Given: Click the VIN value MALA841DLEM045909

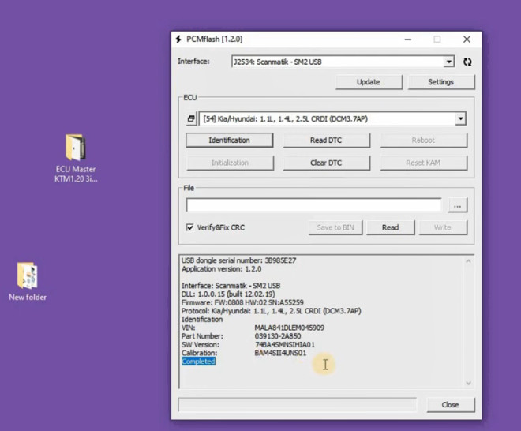Looking at the screenshot, I should coord(290,328).
